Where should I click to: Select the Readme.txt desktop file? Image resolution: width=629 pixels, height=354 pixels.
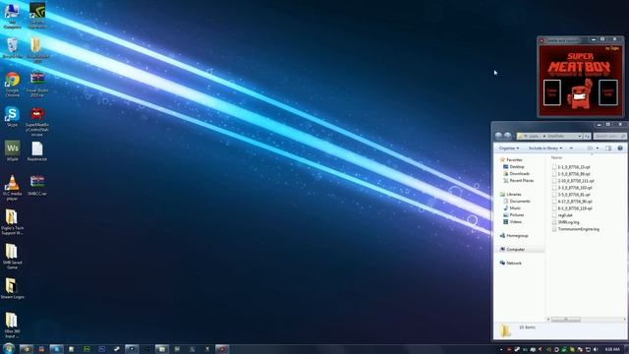pos(37,150)
